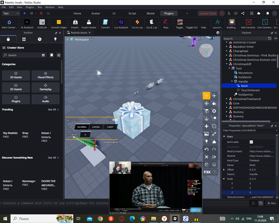Image resolution: width=279 pixels, height=223 pixels.
Task: Launch the GUI2LUA plugin
Action: click(42, 24)
